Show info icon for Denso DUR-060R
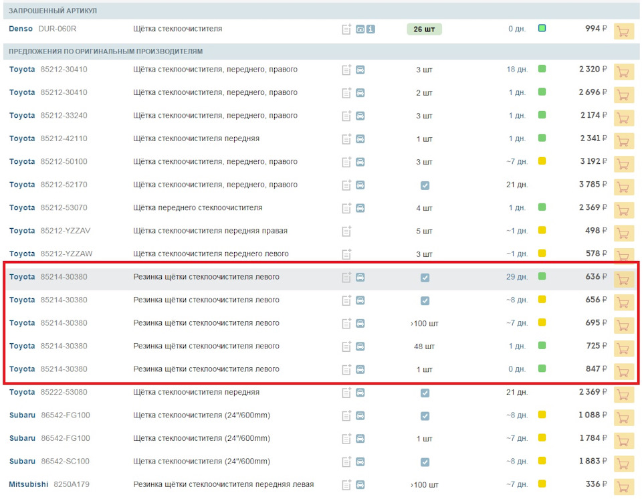 [x=370, y=29]
